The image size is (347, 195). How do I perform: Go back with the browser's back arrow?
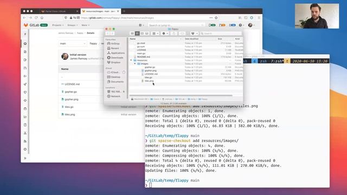[x=24, y=18]
